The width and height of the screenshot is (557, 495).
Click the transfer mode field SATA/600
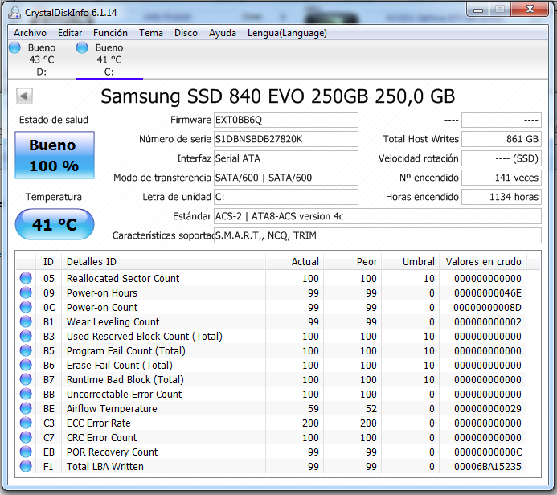click(286, 178)
